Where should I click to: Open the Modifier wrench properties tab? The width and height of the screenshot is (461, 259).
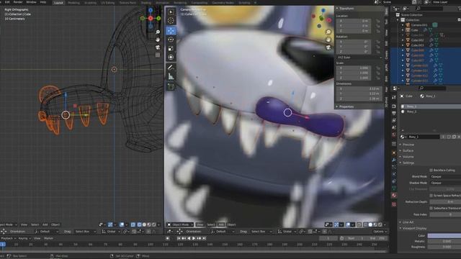click(394, 160)
